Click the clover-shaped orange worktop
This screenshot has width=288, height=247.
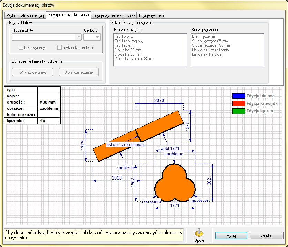click(175, 183)
